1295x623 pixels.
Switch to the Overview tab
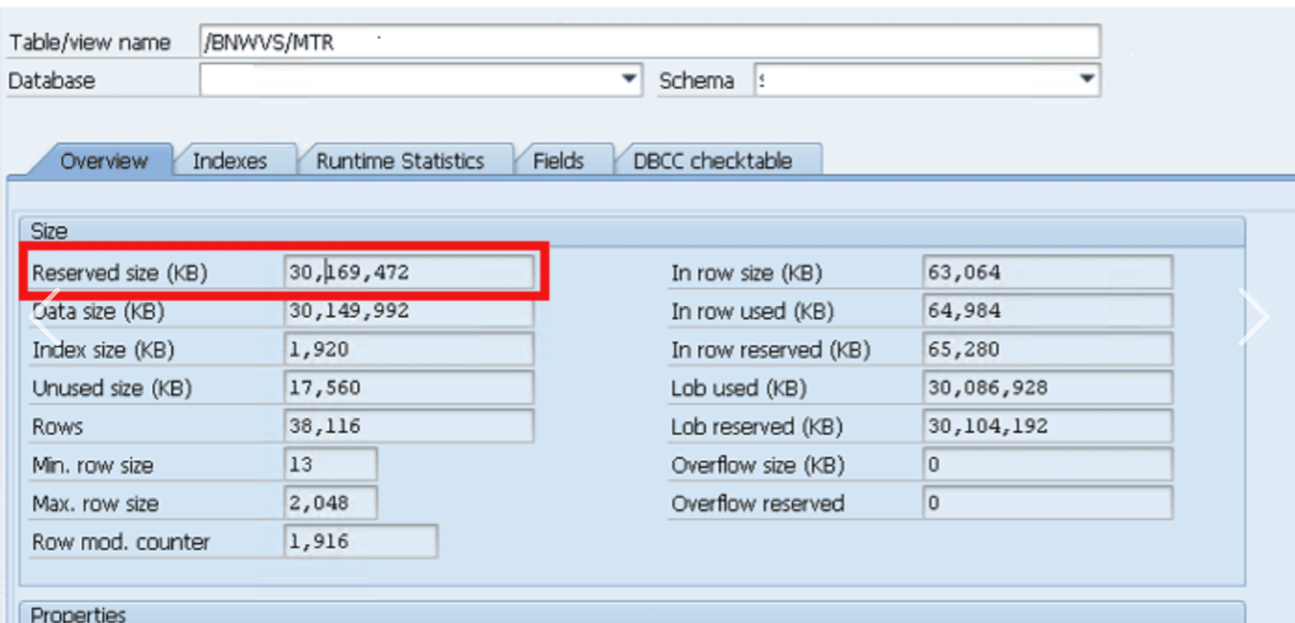click(x=103, y=161)
